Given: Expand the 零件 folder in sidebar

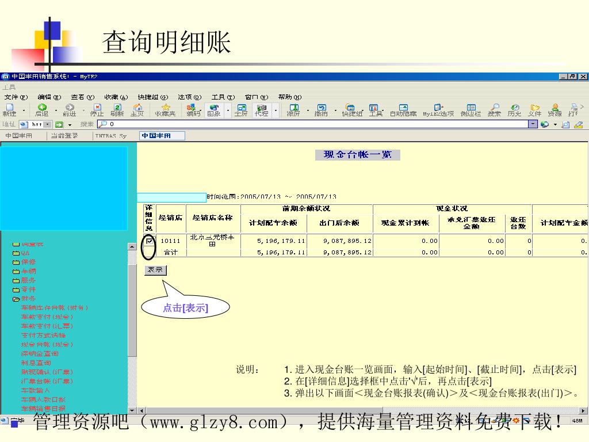Looking at the screenshot, I should pyautogui.click(x=16, y=290).
